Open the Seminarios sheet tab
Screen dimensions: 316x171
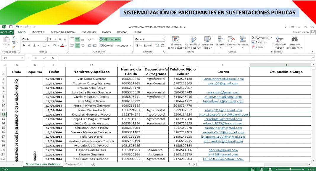[73, 164]
